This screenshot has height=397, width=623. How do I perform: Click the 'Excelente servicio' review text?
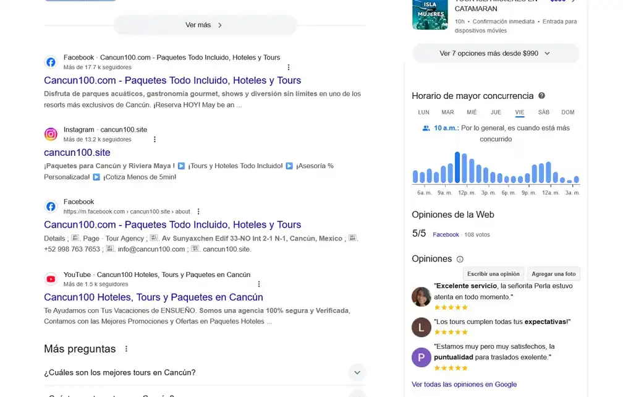(x=503, y=291)
